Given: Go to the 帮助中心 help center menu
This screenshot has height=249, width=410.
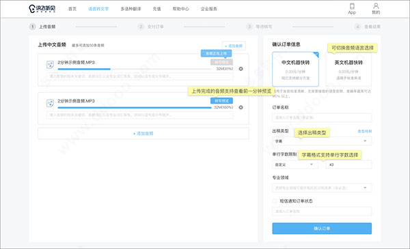Looking at the screenshot, I should click(180, 9).
